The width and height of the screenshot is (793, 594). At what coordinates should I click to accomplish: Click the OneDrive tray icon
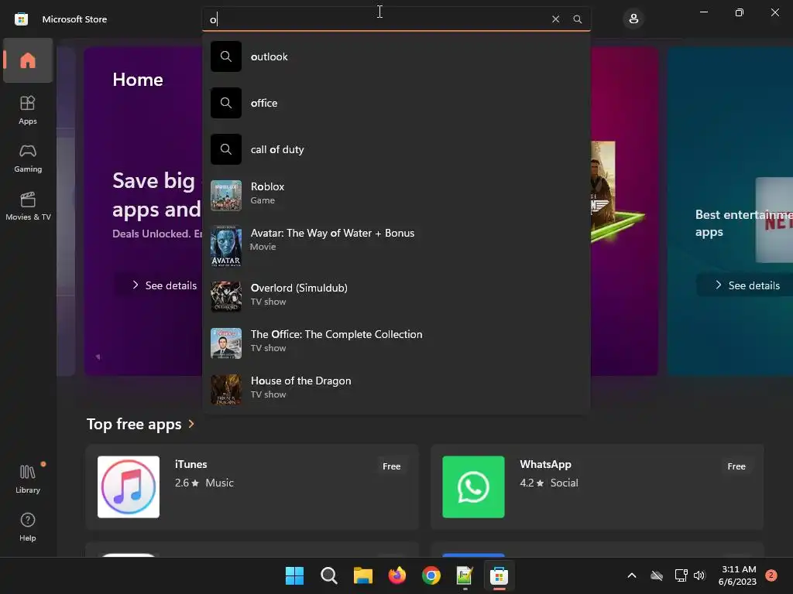657,575
